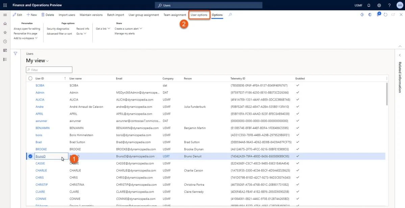The height and width of the screenshot is (208, 405).
Task: Show the filter pane funnel icon
Action: tap(16, 53)
